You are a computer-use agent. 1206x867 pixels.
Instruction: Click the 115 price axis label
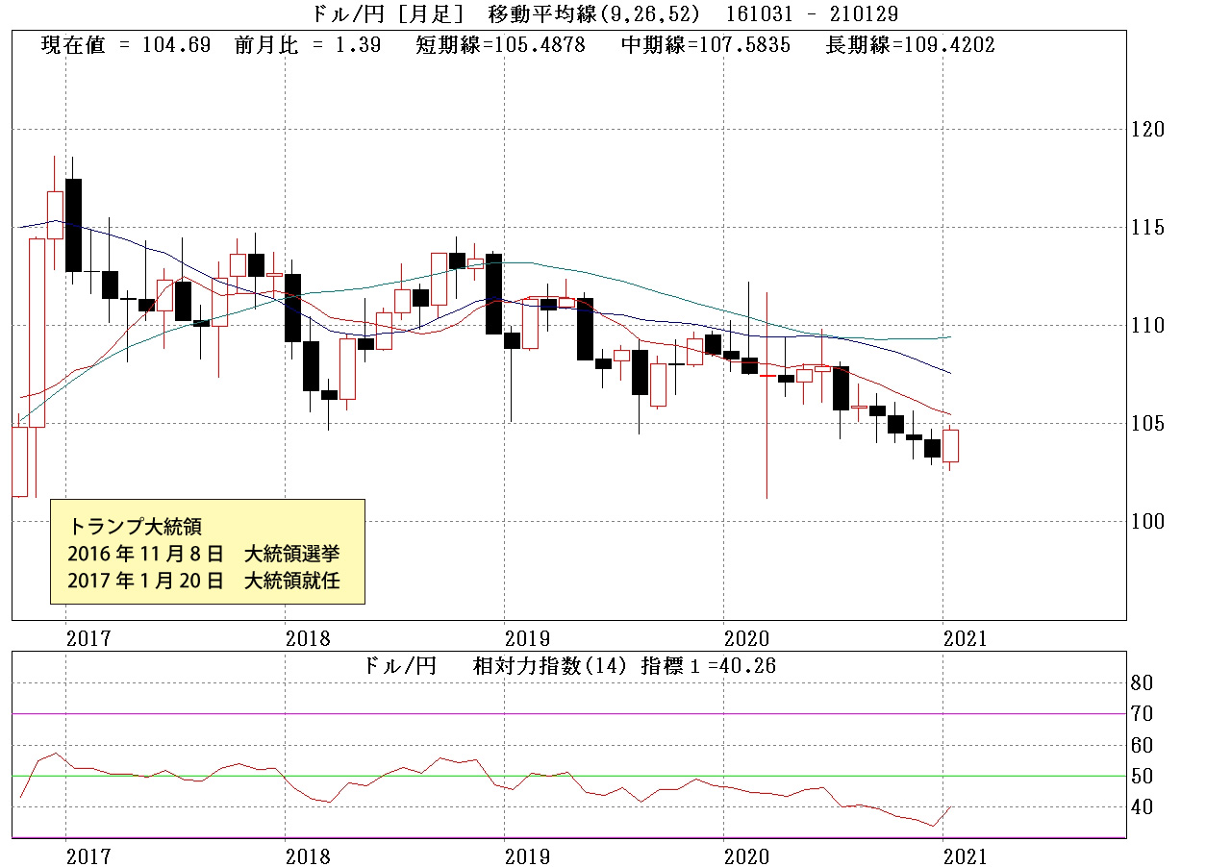[x=1147, y=228]
